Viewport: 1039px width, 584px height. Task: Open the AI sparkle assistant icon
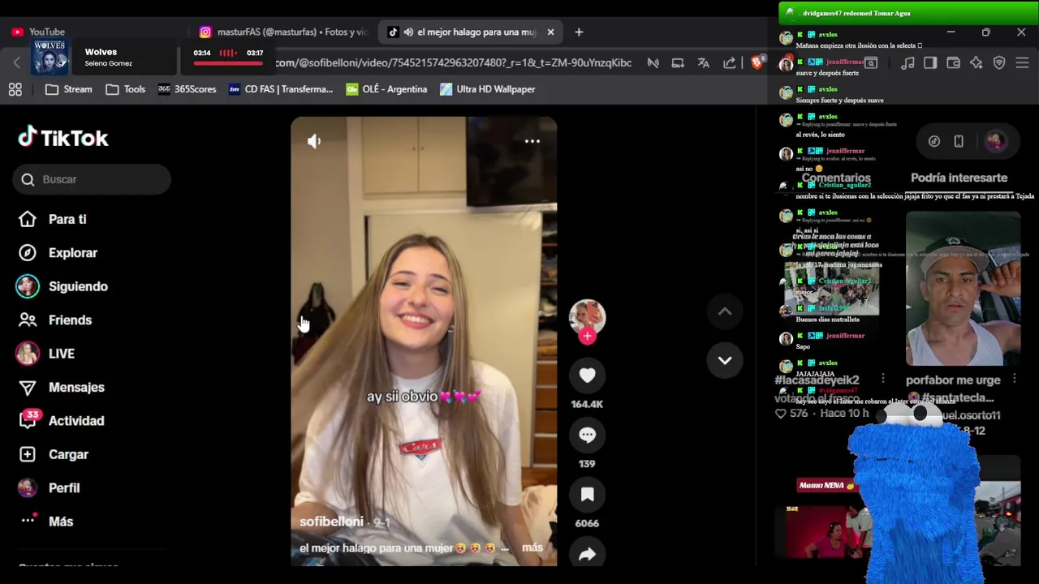(x=976, y=62)
